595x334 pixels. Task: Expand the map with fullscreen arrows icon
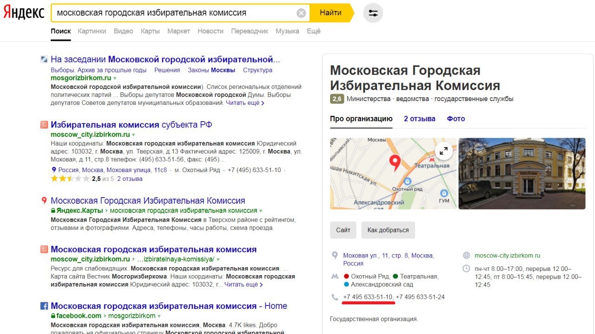click(443, 150)
